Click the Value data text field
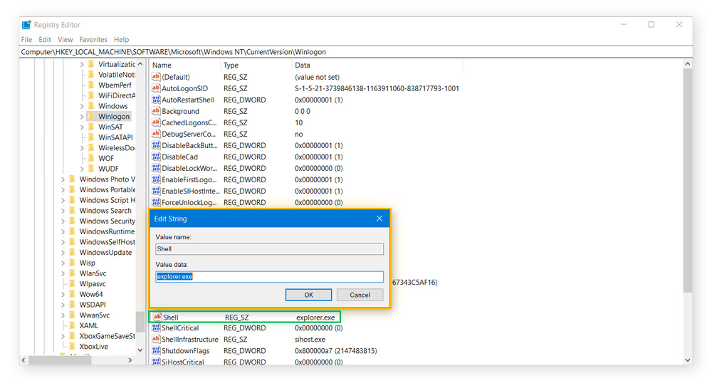The height and width of the screenshot is (383, 712). click(269, 276)
